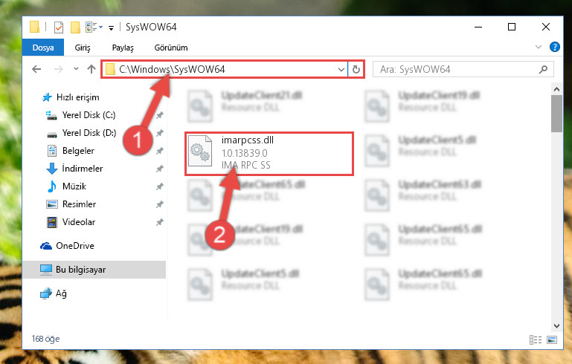The height and width of the screenshot is (364, 572).
Task: Unpin Müzik from quick access
Action: tap(159, 186)
